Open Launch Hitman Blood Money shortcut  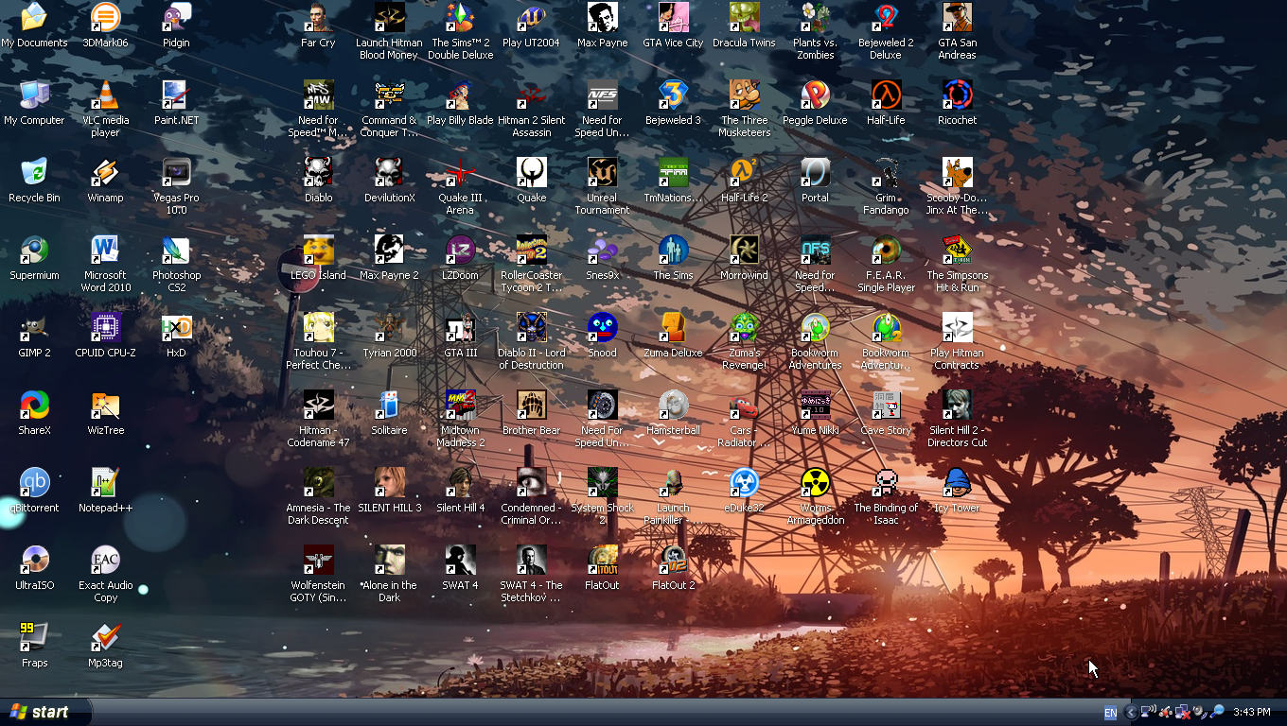[x=389, y=17]
